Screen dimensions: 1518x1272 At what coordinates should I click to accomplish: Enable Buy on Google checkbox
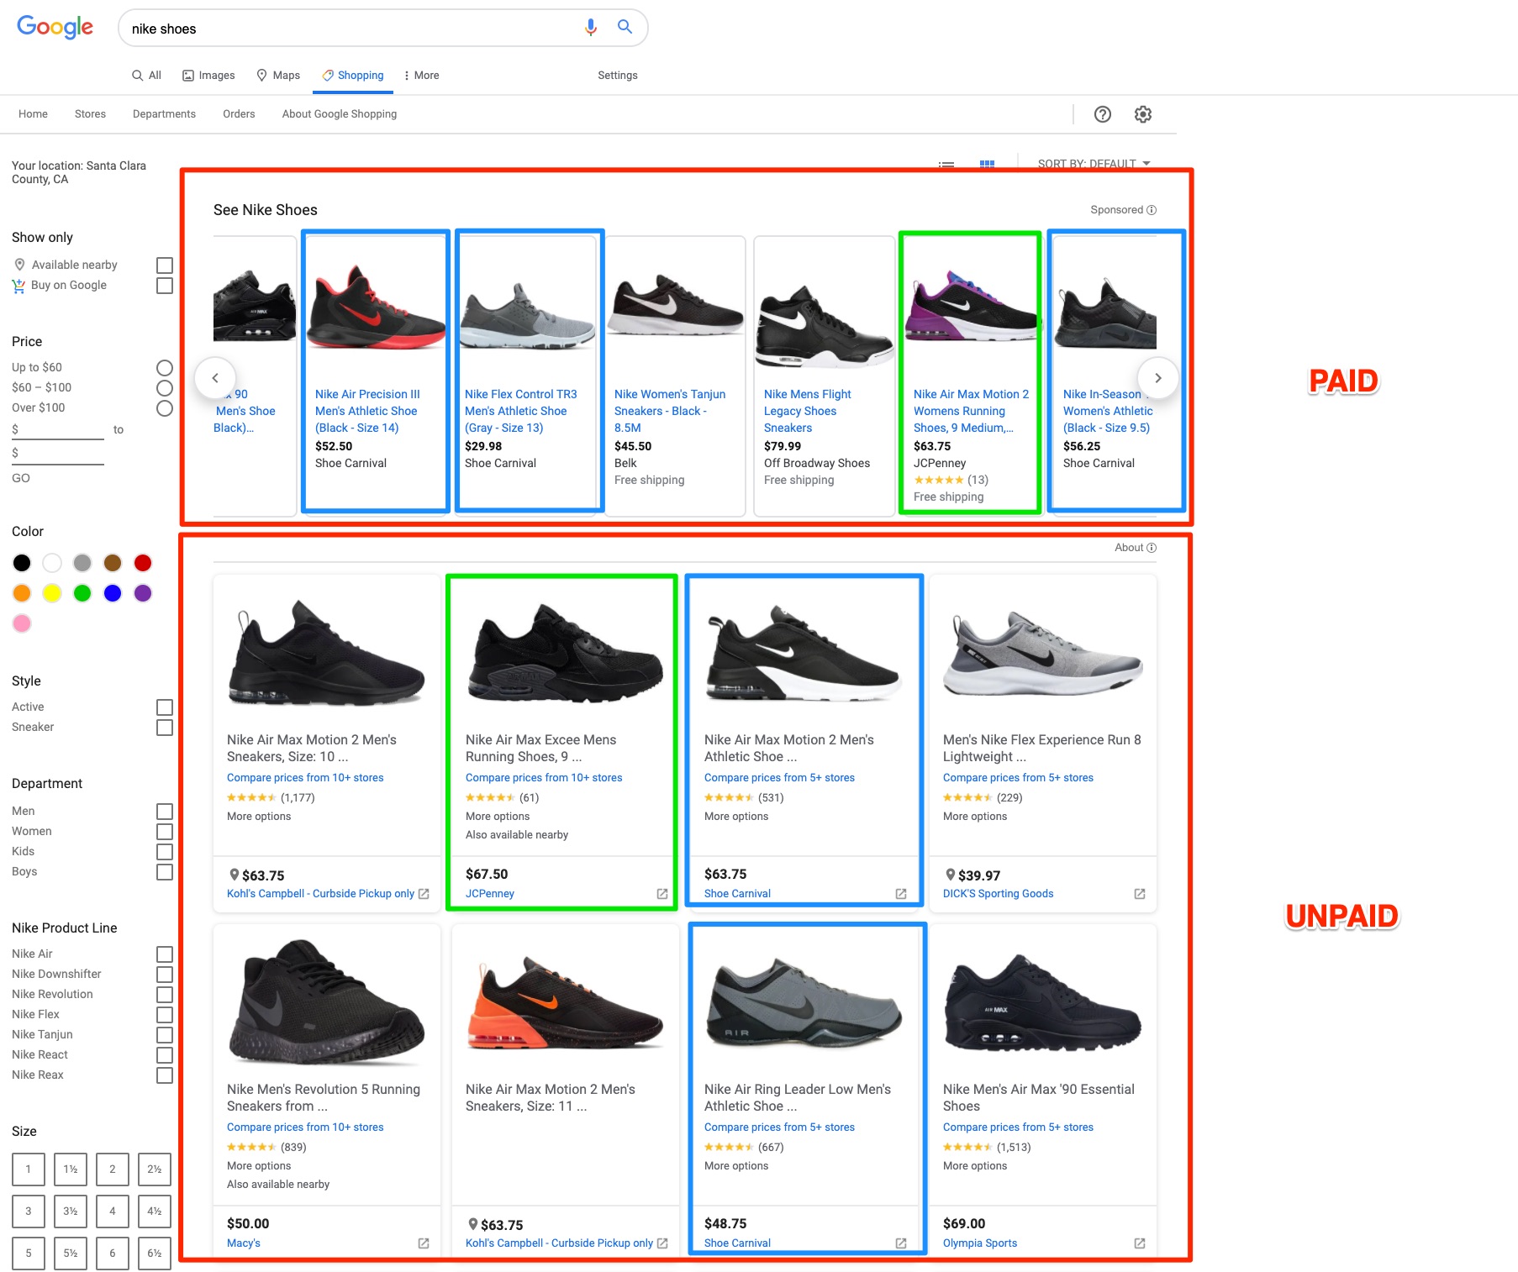pos(165,286)
